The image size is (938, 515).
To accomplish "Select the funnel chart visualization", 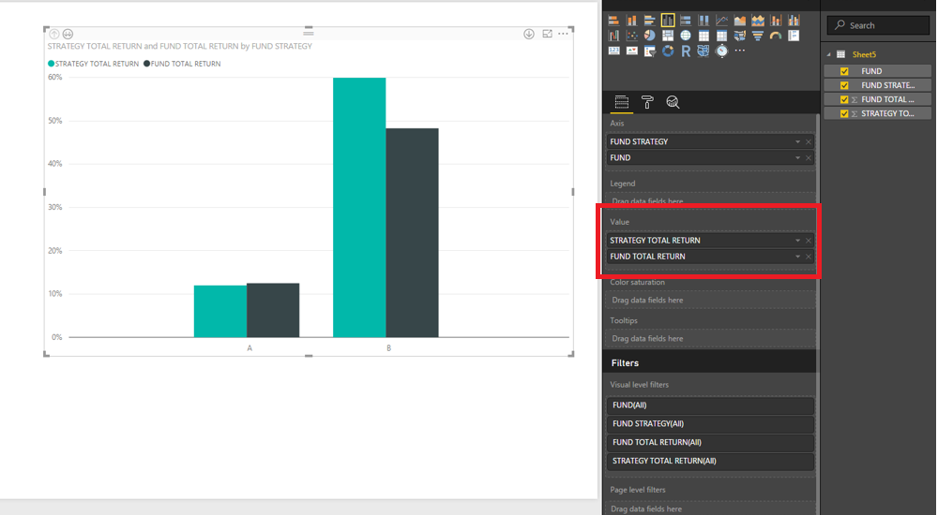I will pos(758,36).
